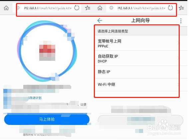Choose the 静态 IP connection type
The height and width of the screenshot is (140, 192).
(x=141, y=72)
